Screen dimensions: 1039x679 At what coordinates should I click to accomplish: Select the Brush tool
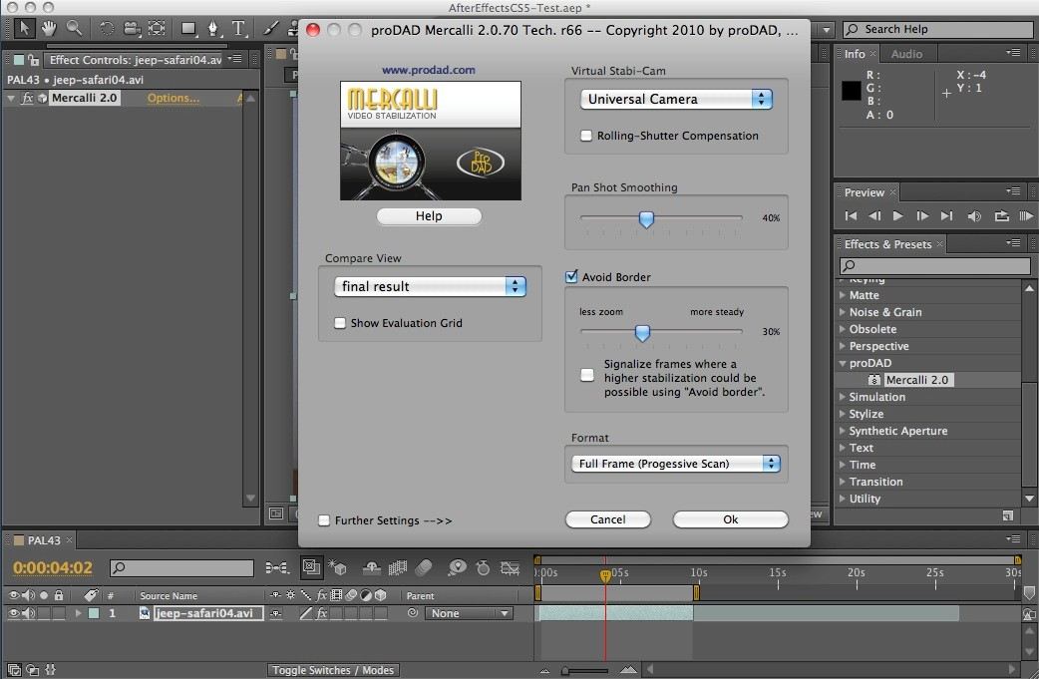(x=271, y=29)
